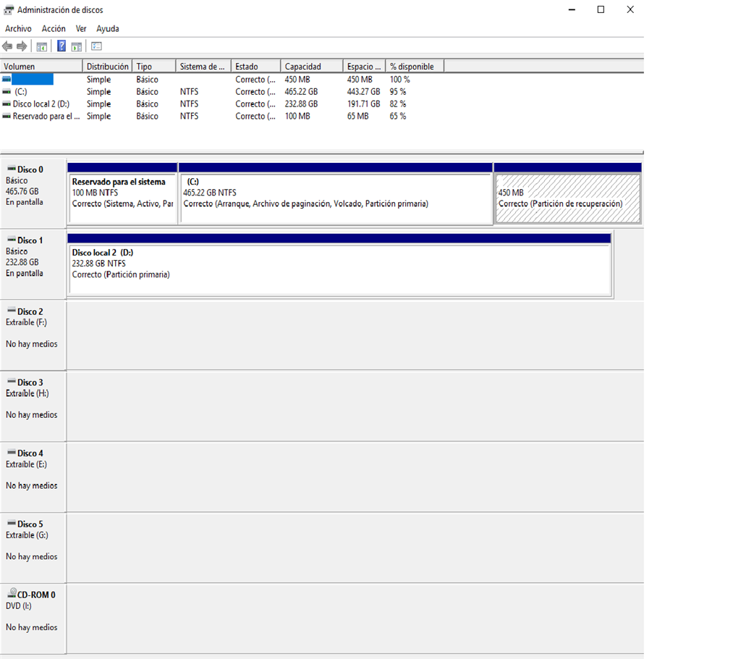Click the disk icon next to Disco 4
Screen dimensions: 741x659
(12, 453)
